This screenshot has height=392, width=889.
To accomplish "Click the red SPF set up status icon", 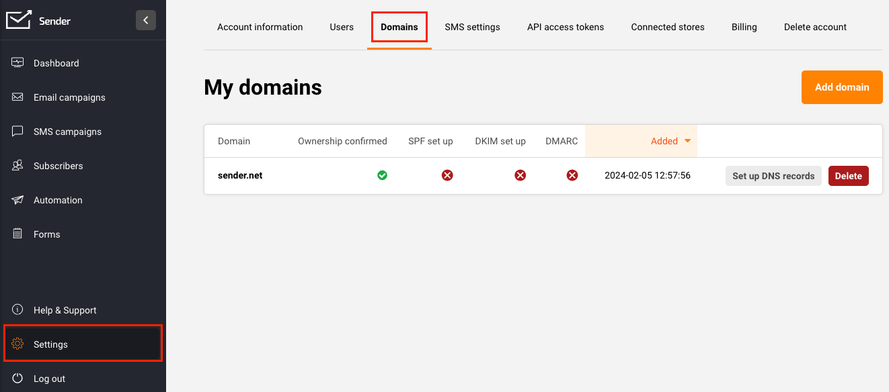I will click(x=447, y=175).
